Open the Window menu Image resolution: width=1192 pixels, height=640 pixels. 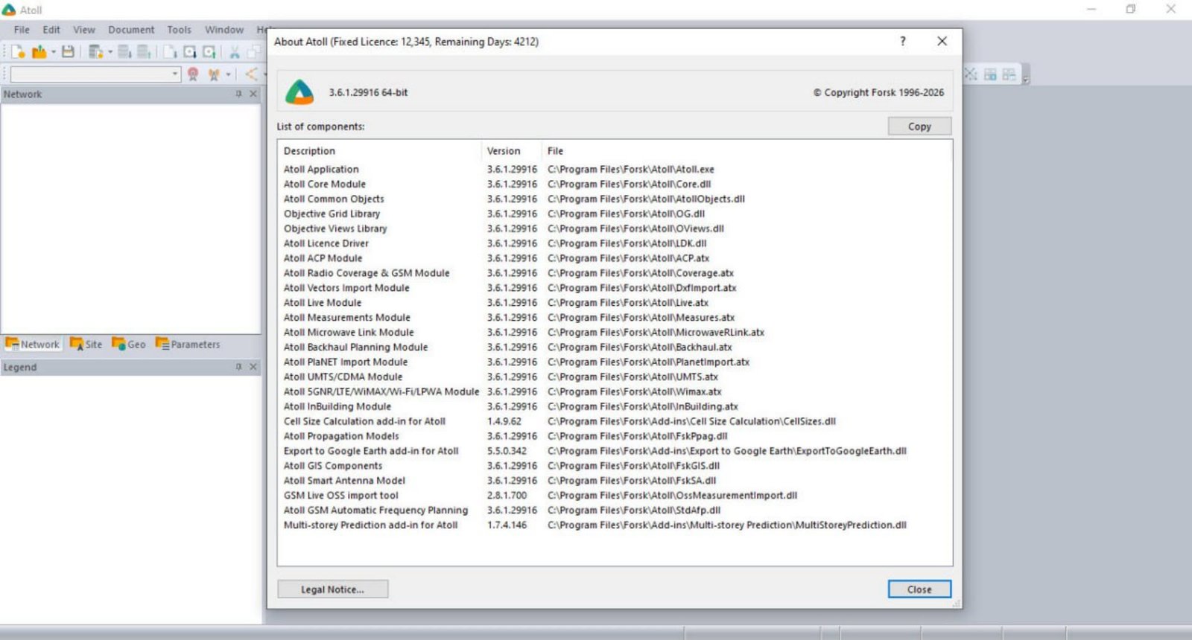click(x=224, y=30)
